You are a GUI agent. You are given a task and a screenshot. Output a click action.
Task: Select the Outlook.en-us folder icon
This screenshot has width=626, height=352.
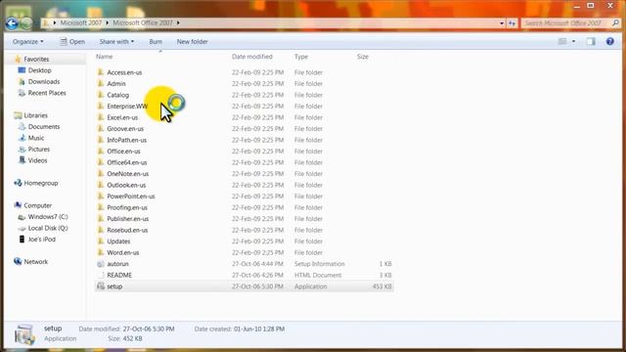(101, 185)
